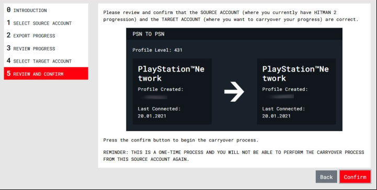Click source account PlayStation Network title

[171, 74]
